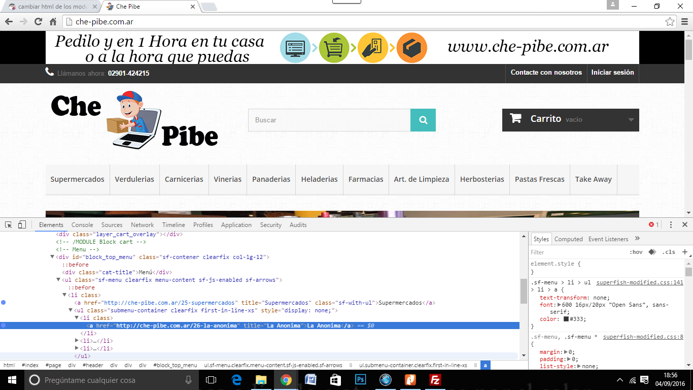
Task: Open the Supermercados menu category
Action: coord(78,179)
